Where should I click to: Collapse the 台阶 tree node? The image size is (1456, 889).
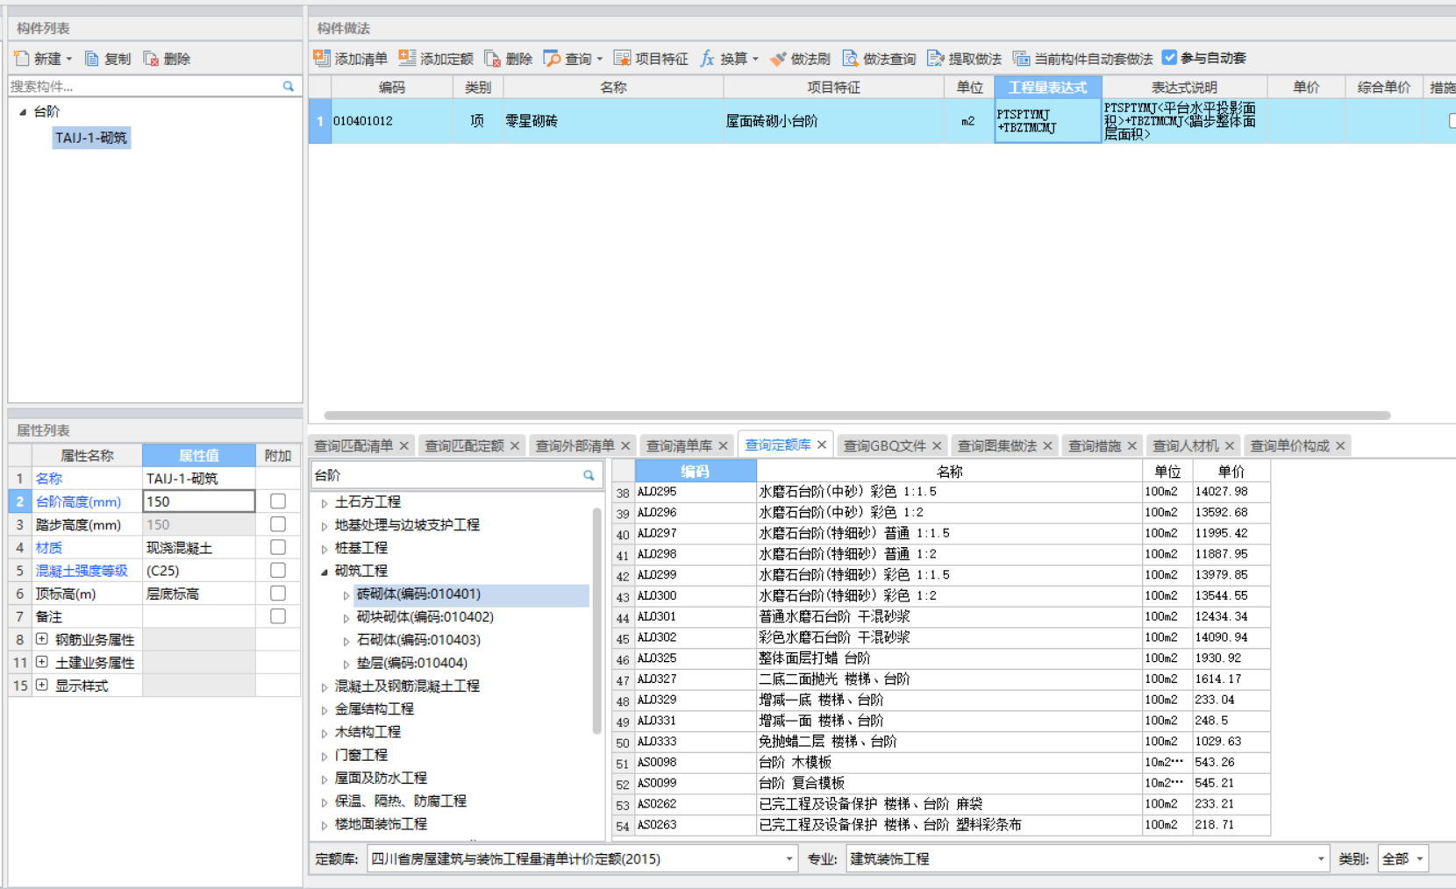pyautogui.click(x=23, y=112)
